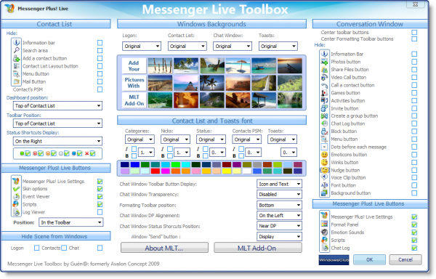This screenshot has width=436, height=279.
Task: Open Formatting Toolbar position dropdown
Action: [x=279, y=205]
